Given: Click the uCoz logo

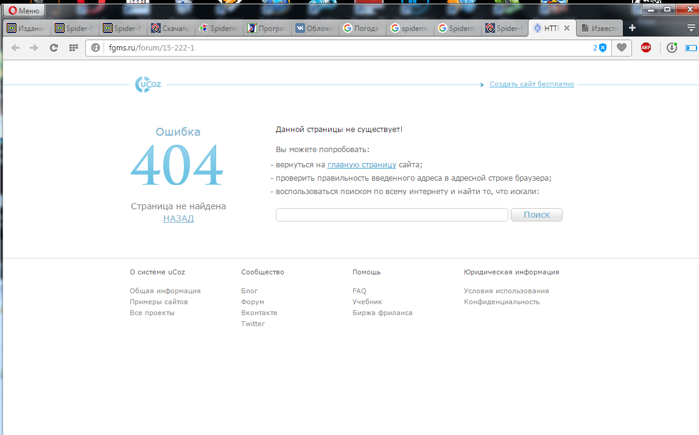Looking at the screenshot, I should tap(148, 84).
